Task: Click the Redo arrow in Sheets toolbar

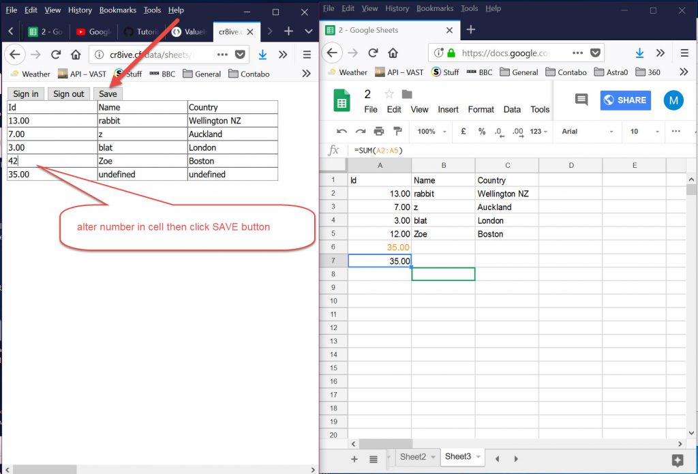Action: [x=361, y=132]
